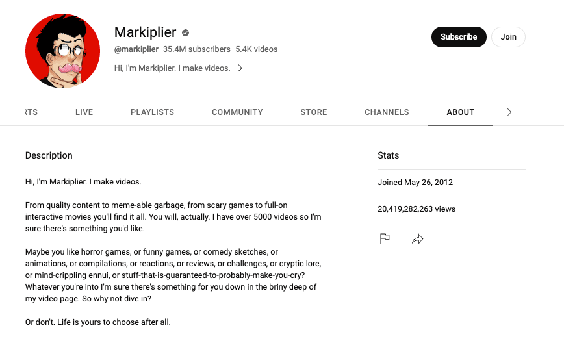The image size is (564, 343).
Task: Select the About tab
Action: tap(461, 112)
